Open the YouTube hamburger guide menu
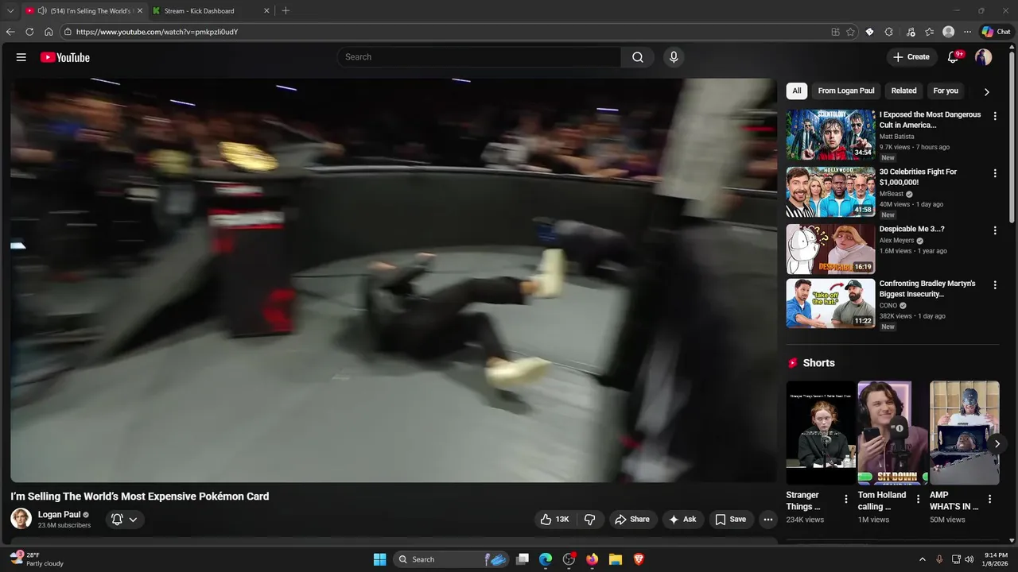 (x=21, y=57)
